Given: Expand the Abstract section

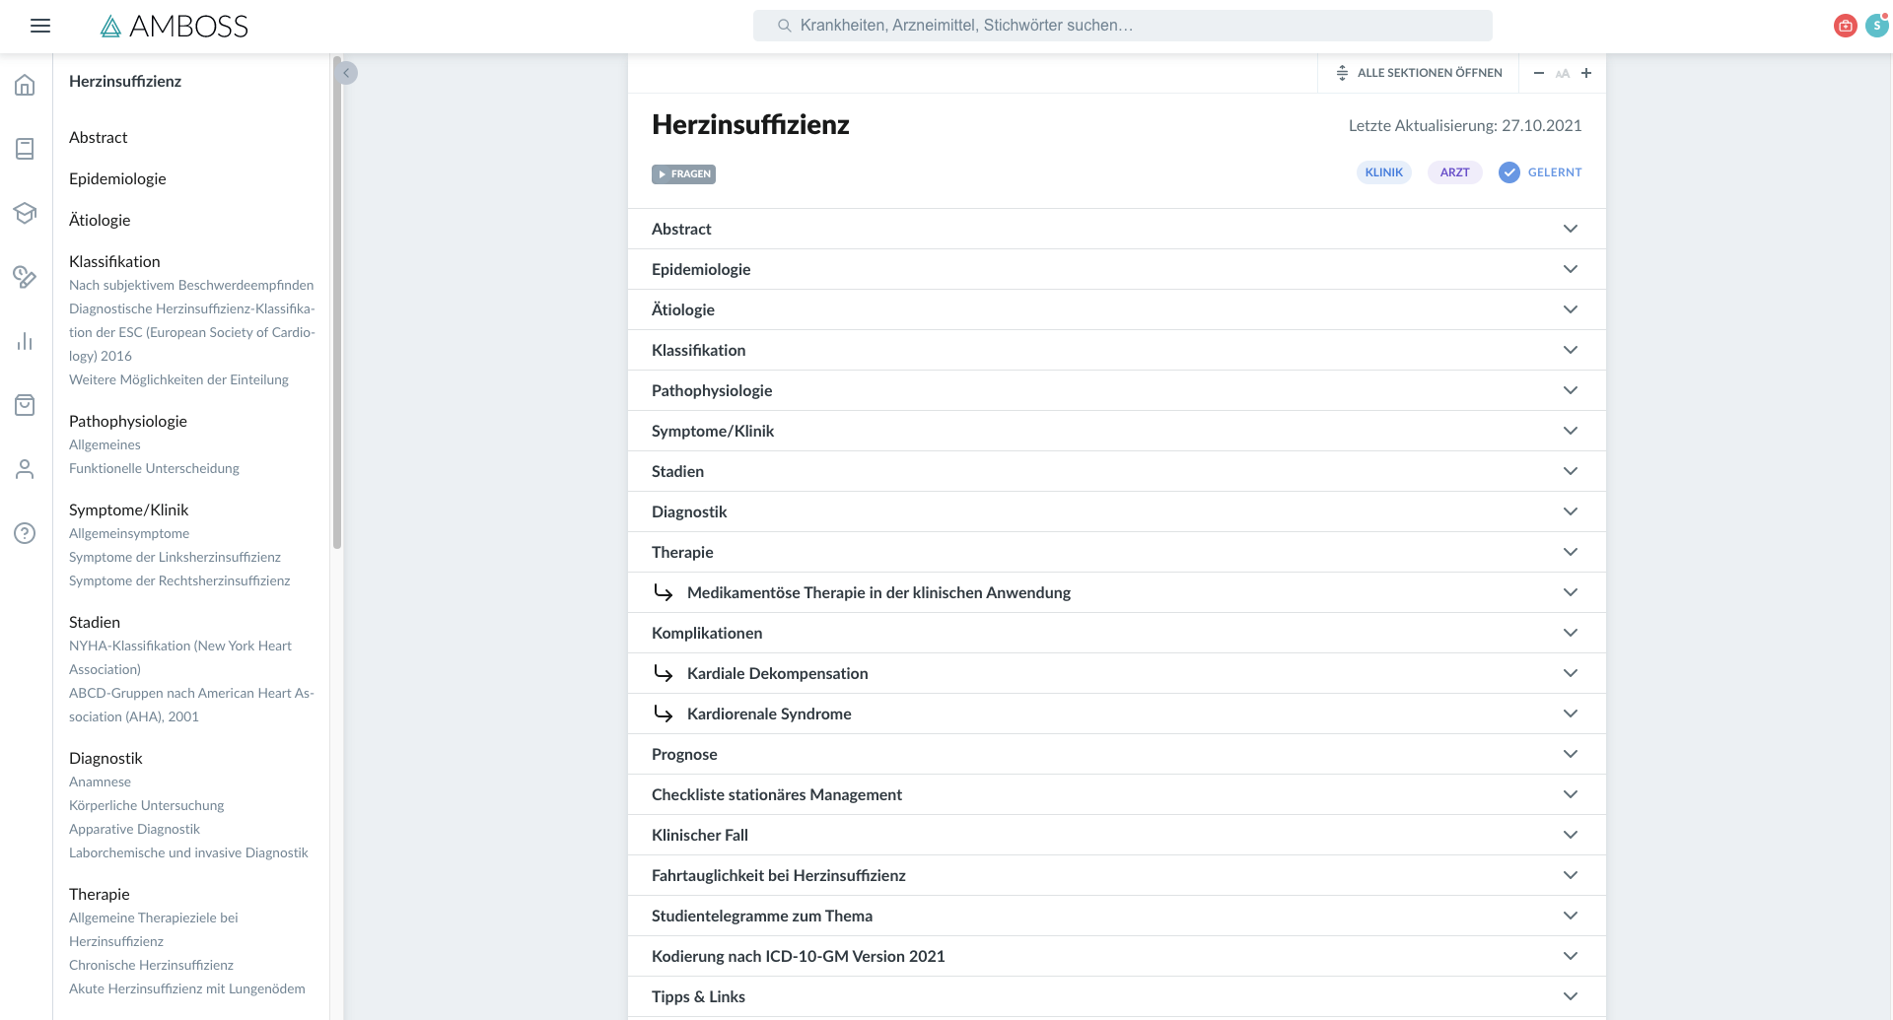Looking at the screenshot, I should coord(1117,229).
